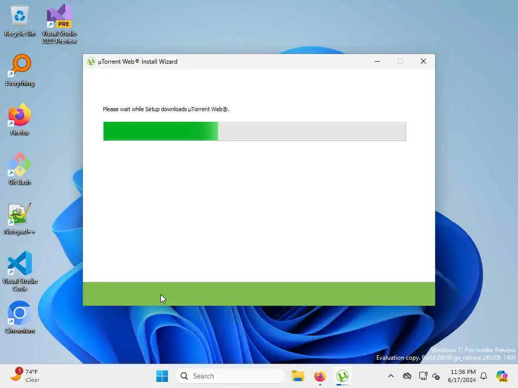Click the µTorrent taskbar icon
518x388 pixels.
pos(342,376)
